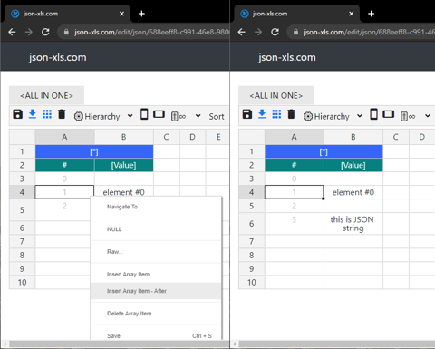Click address bar URL in right browser

click(369, 32)
